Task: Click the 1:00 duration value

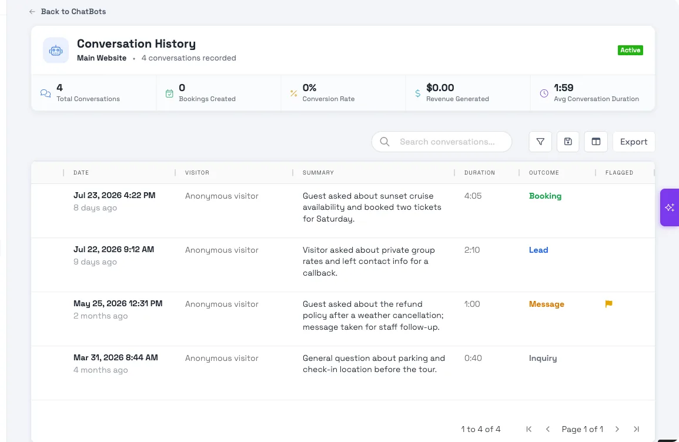Action: click(472, 304)
